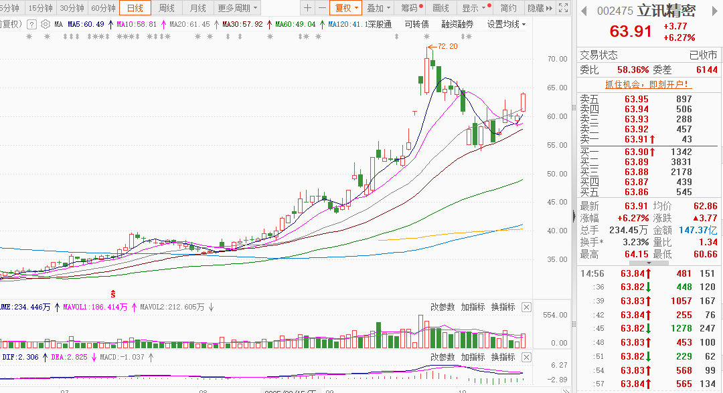Close the volume indicator panel

click(526, 307)
